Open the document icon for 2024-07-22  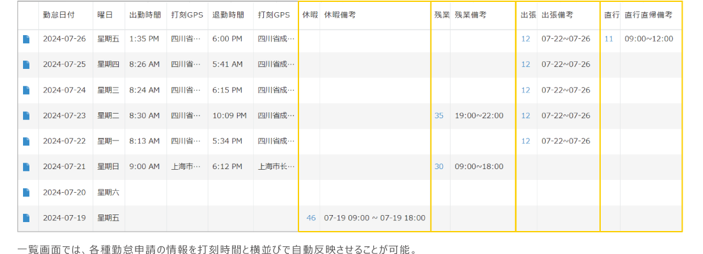coord(26,141)
